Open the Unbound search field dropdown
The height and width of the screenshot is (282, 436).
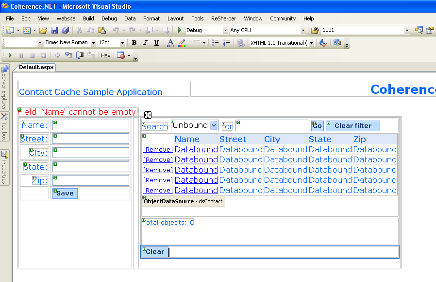point(214,125)
